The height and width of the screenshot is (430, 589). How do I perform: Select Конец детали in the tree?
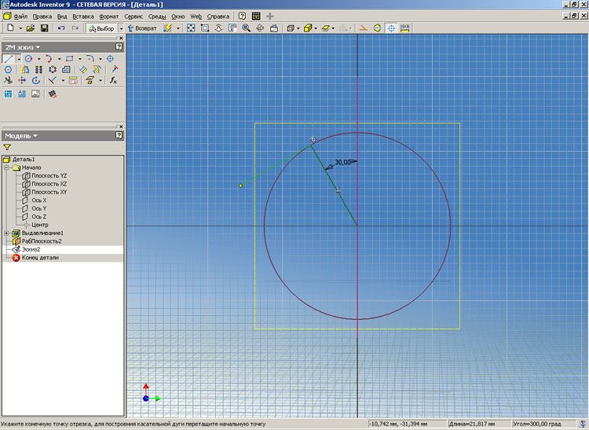tap(40, 258)
